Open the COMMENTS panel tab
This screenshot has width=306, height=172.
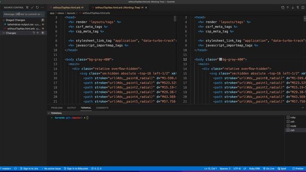[102, 108]
